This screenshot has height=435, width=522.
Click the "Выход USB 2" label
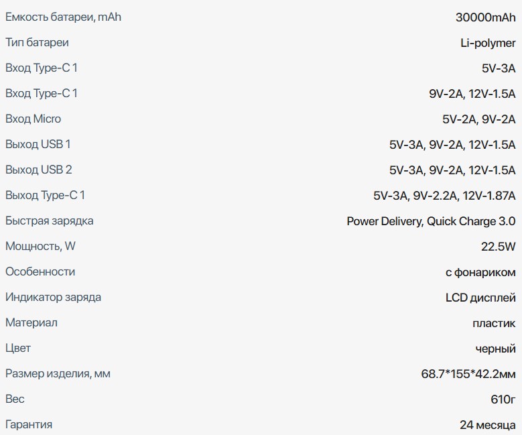[x=38, y=170]
